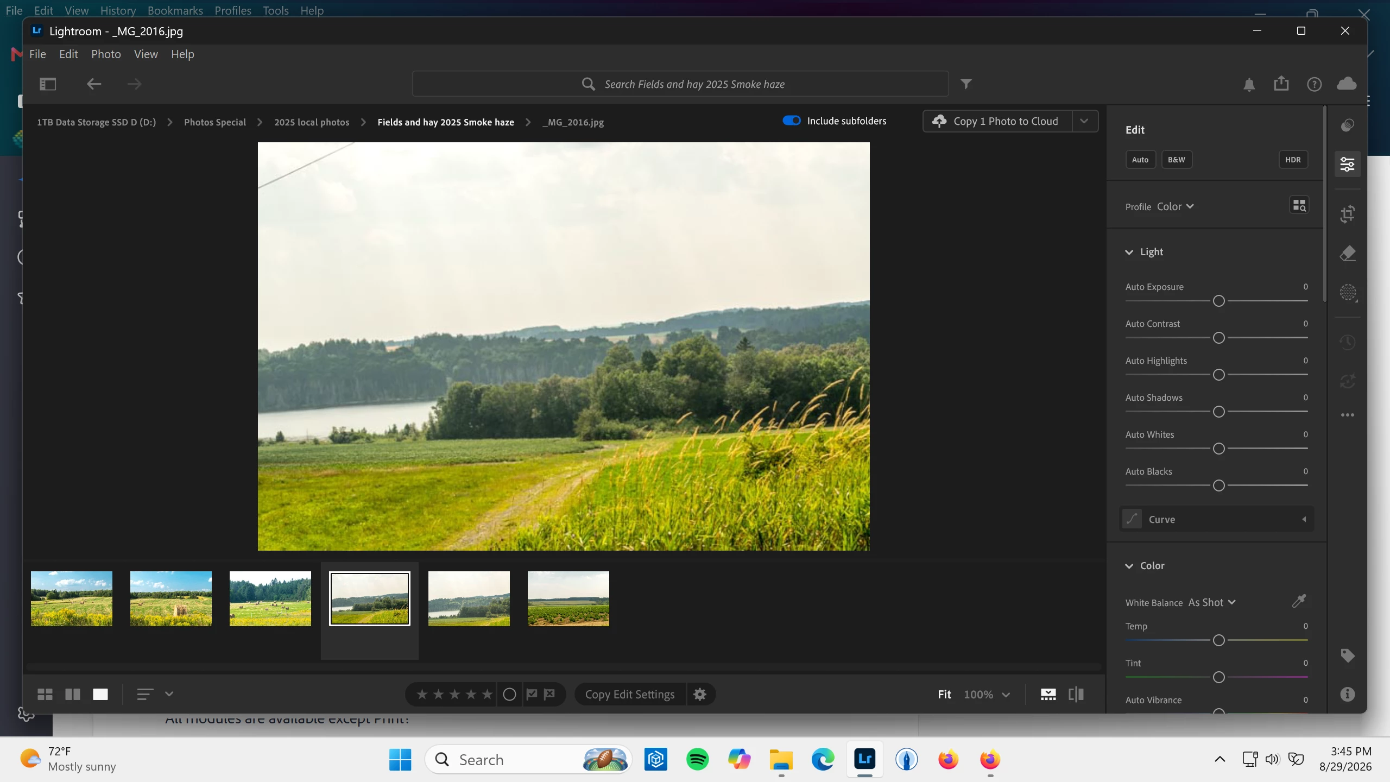Screen dimensions: 1390x782
Task: Show the Info panel icon
Action: pyautogui.click(x=1348, y=694)
